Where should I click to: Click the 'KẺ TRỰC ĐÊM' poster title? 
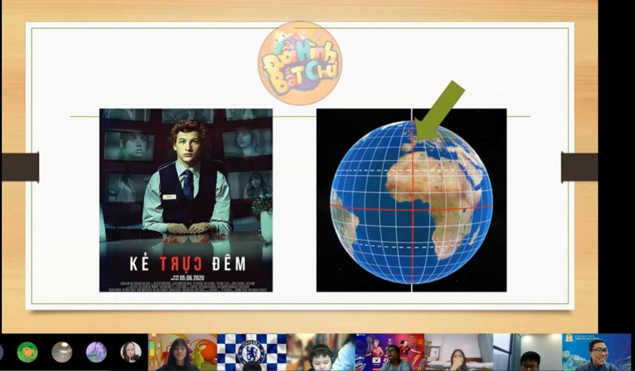coord(187,264)
